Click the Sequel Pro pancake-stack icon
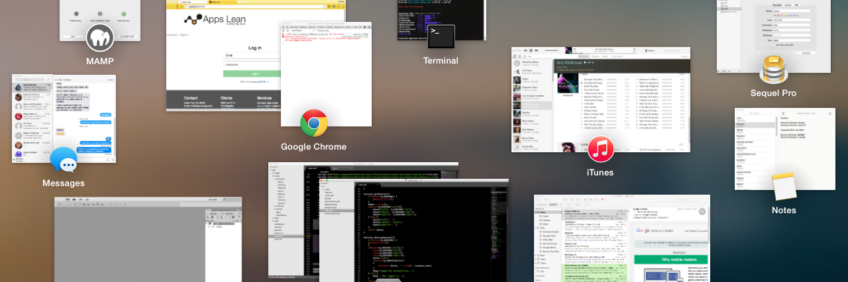Image resolution: width=848 pixels, height=282 pixels. 773,70
